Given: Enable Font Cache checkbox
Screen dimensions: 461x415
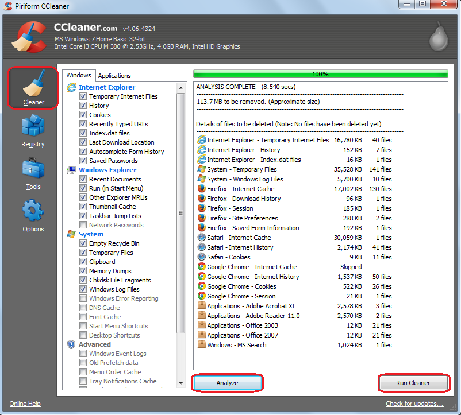Looking at the screenshot, I should [x=83, y=317].
